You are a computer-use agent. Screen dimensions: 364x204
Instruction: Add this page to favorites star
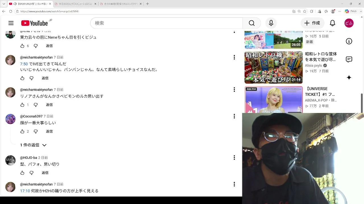(x=305, y=11)
